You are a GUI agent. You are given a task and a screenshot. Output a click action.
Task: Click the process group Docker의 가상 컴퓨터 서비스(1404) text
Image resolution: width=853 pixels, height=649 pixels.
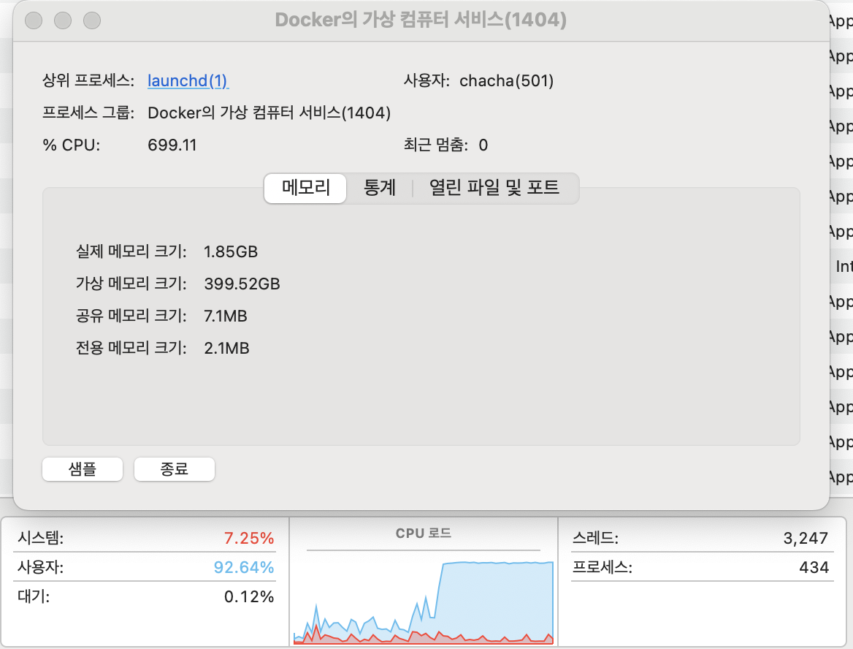pyautogui.click(x=269, y=113)
